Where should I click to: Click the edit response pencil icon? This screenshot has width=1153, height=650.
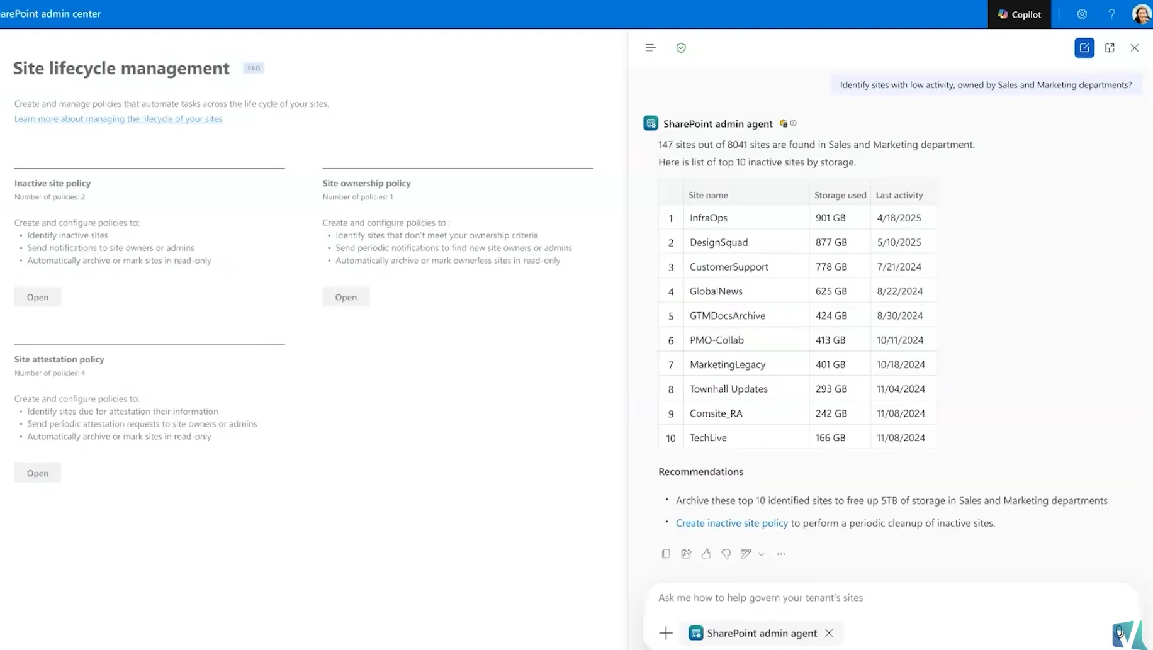(746, 554)
